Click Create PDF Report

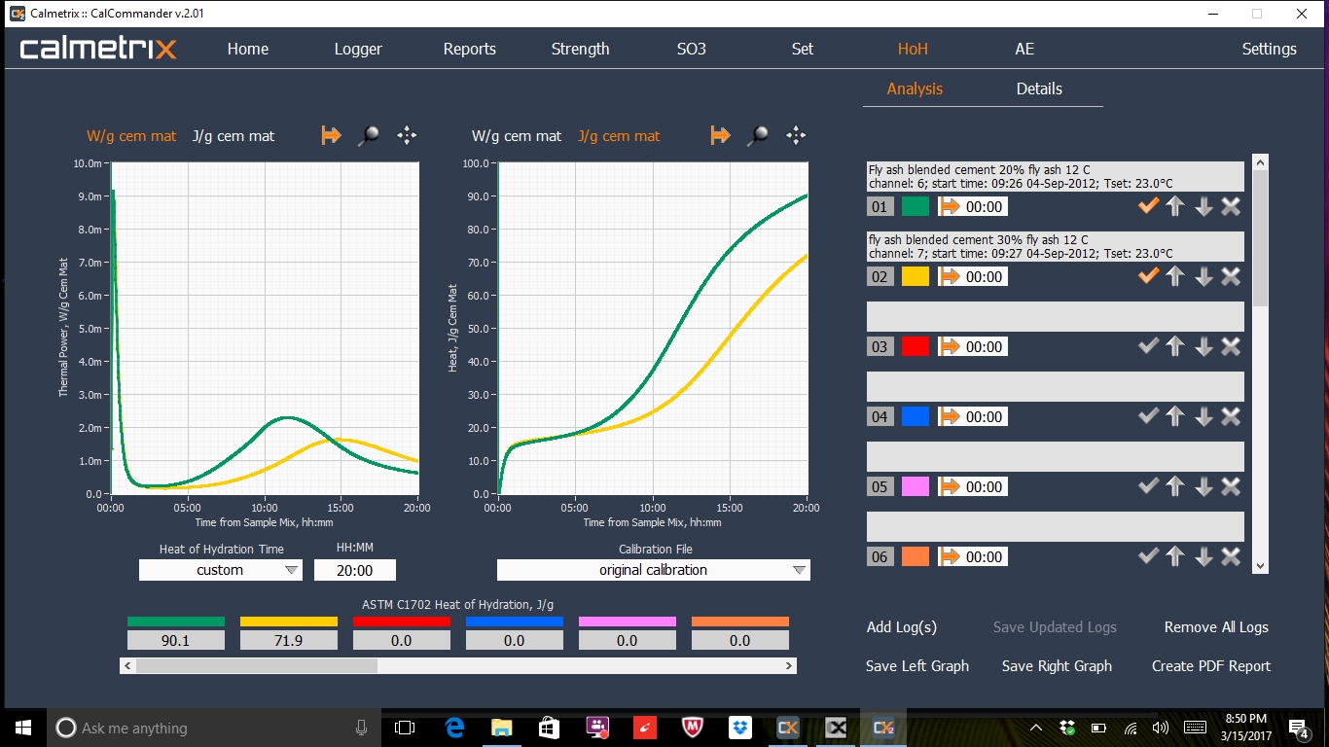point(1210,666)
